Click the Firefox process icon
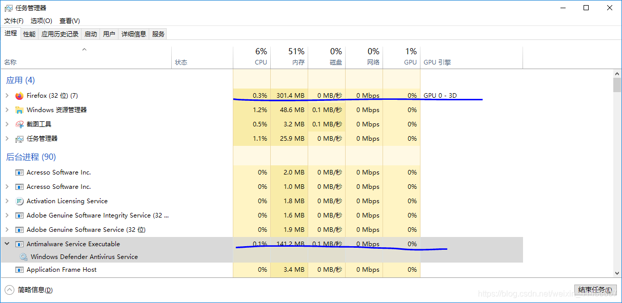 tap(19, 96)
